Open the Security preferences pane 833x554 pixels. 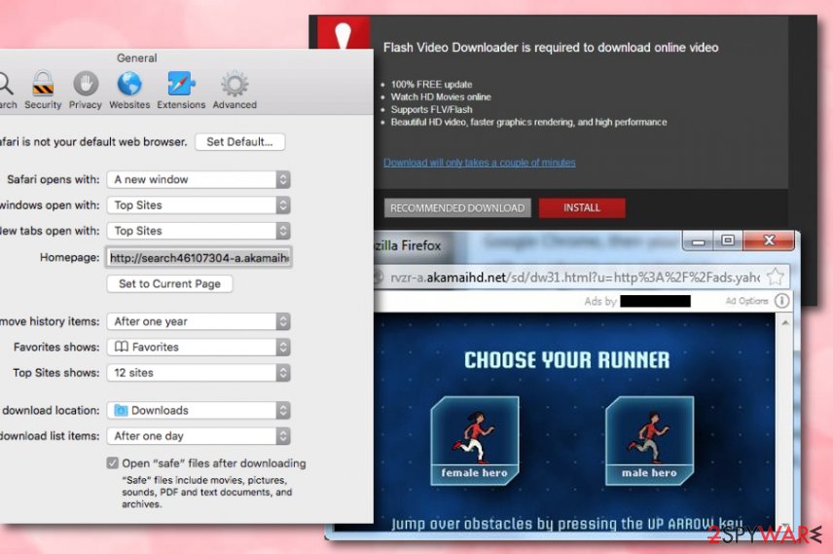click(43, 90)
